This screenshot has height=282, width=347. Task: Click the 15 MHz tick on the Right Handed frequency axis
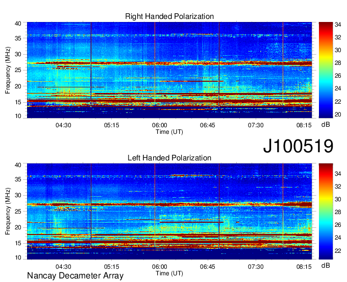[x=18, y=102]
